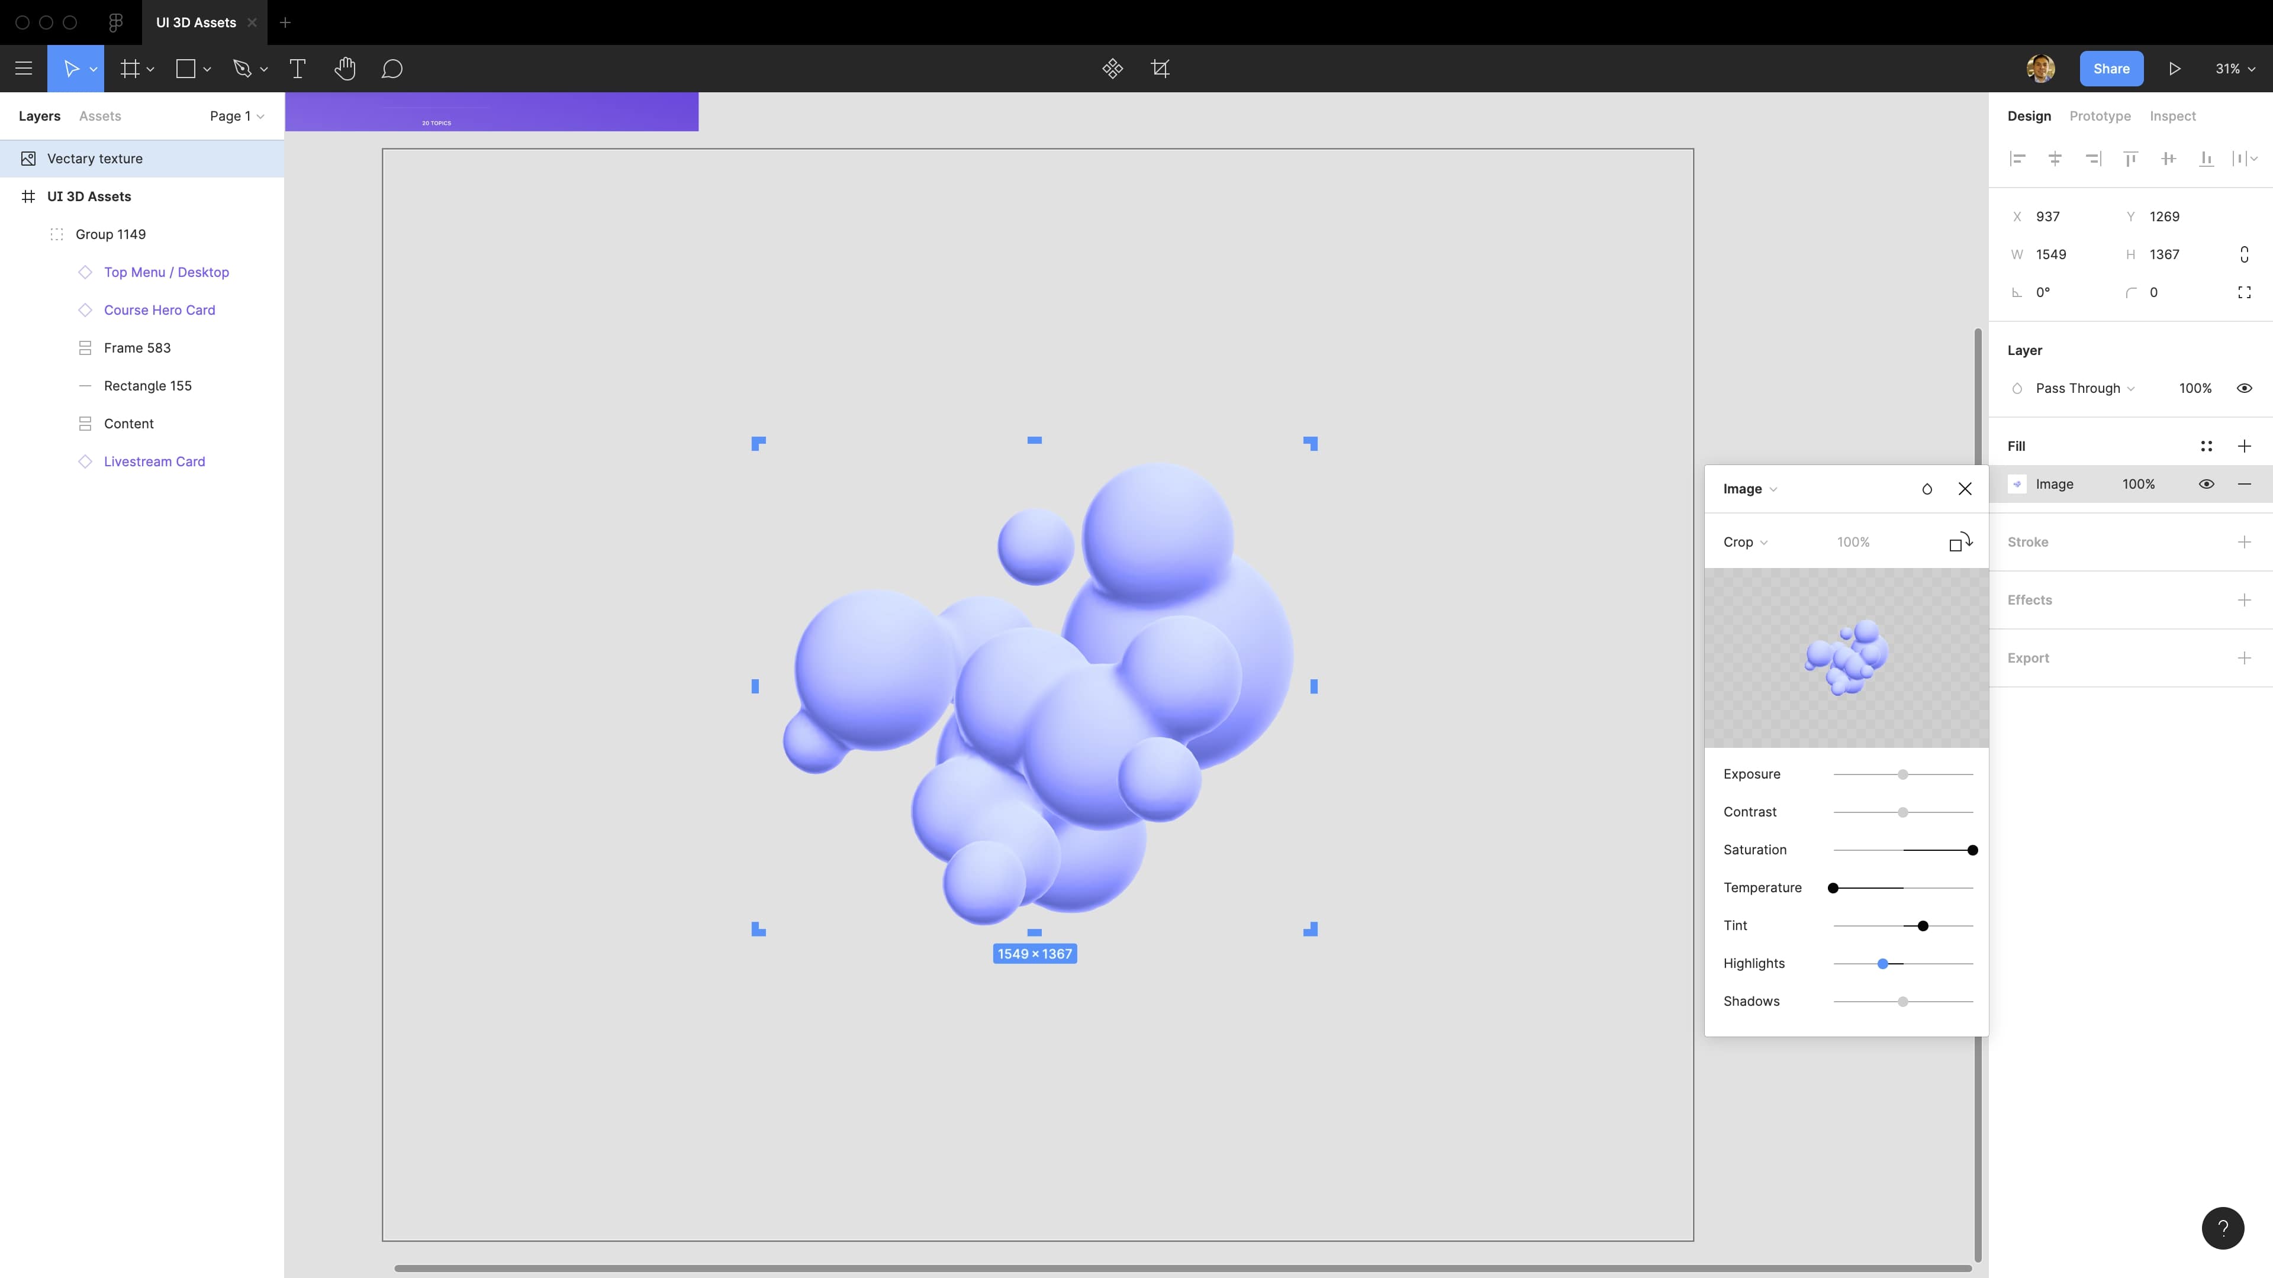The height and width of the screenshot is (1278, 2273).
Task: Toggle layer visibility in the Layer section
Action: point(2246,388)
